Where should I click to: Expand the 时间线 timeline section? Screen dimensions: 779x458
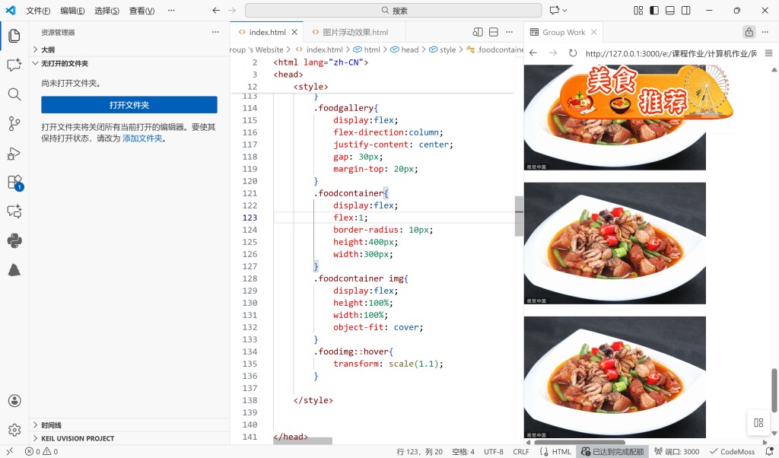51,425
